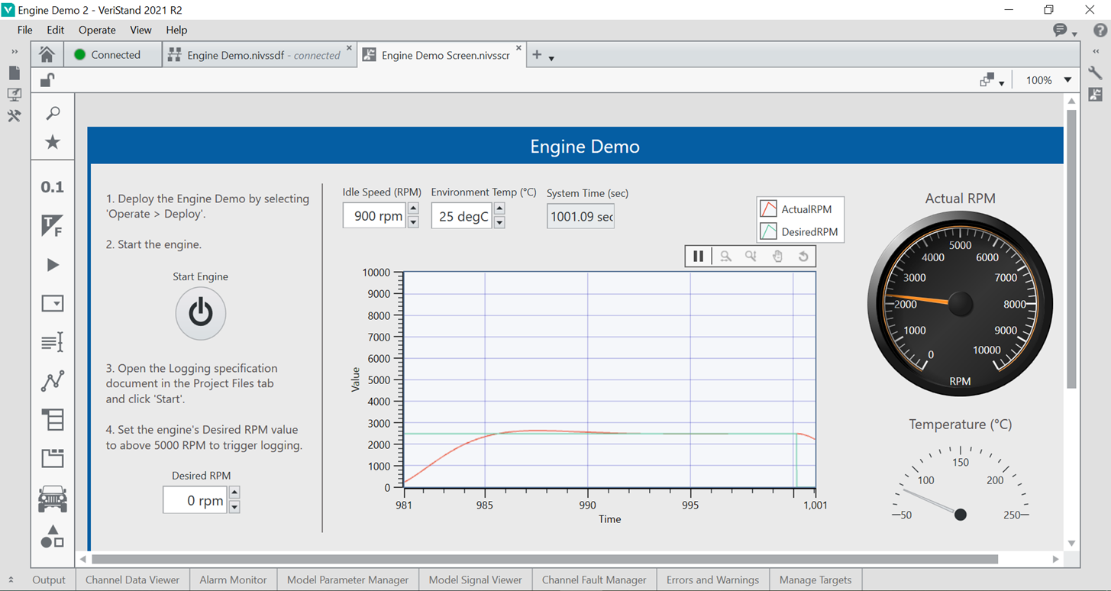Select the graph zoom in tool
The height and width of the screenshot is (591, 1111).
[x=725, y=257]
